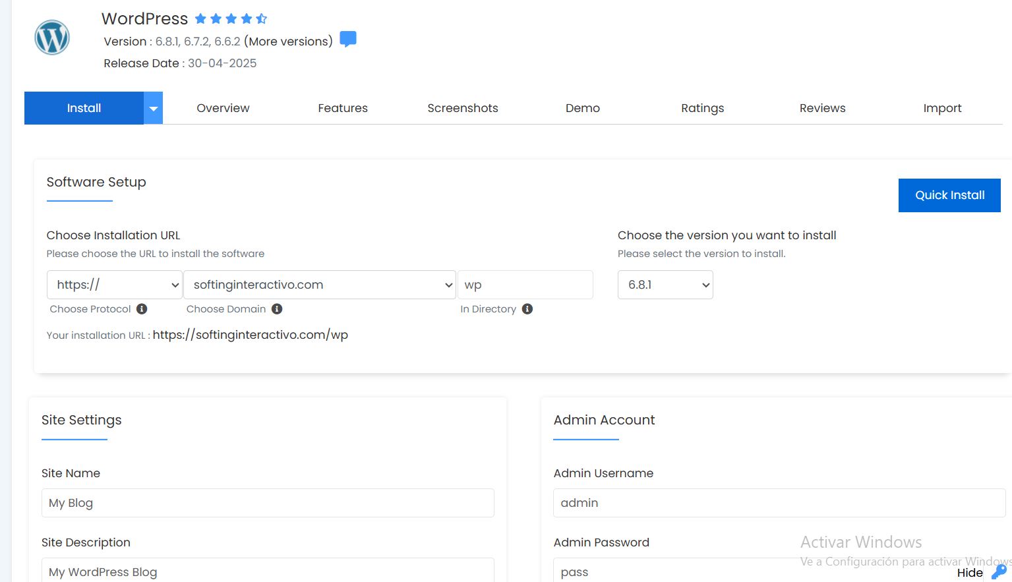Select the Import tab
The width and height of the screenshot is (1012, 582).
pyautogui.click(x=942, y=108)
